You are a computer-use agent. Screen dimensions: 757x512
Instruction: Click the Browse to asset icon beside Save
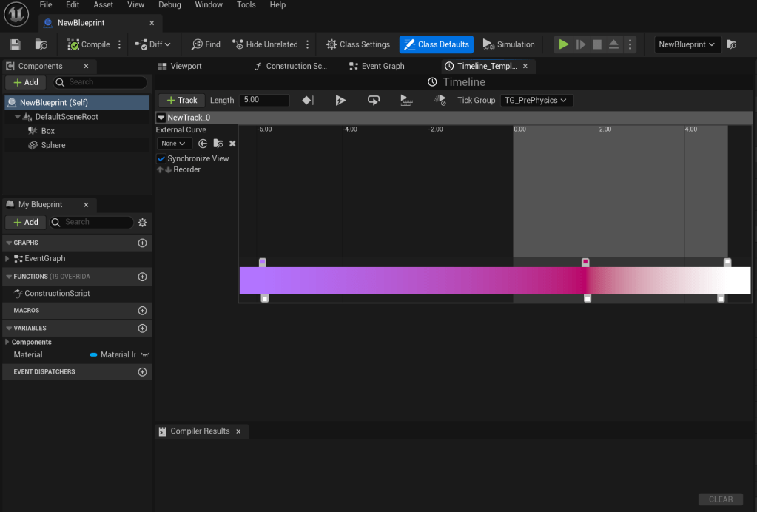(x=41, y=44)
